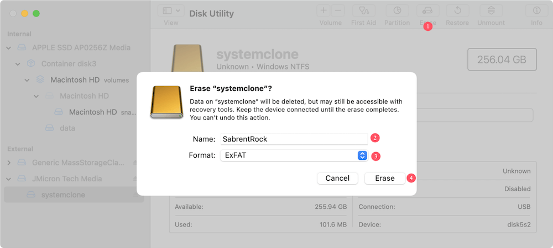Collapse the JMicron Tech Media drive
The image size is (553, 248).
(9, 179)
